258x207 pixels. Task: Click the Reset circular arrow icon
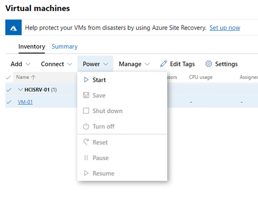coord(86,142)
